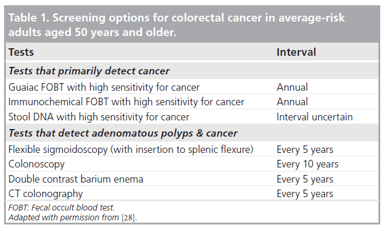This screenshot has width=386, height=225.
Task: Select the Colonoscopy row label
Action: coord(37,164)
